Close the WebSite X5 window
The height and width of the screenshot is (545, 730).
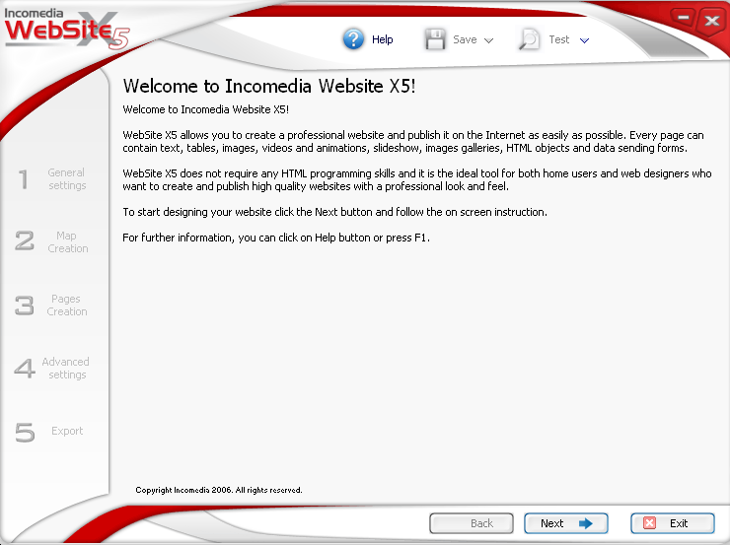point(712,21)
